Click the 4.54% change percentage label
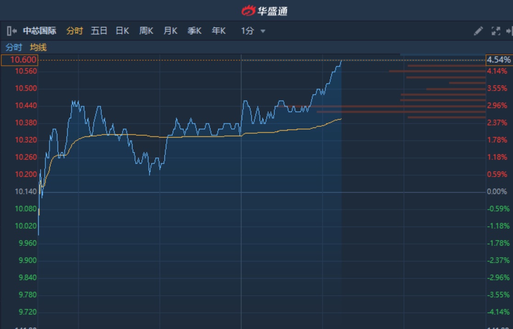This screenshot has width=513, height=329. [499, 60]
